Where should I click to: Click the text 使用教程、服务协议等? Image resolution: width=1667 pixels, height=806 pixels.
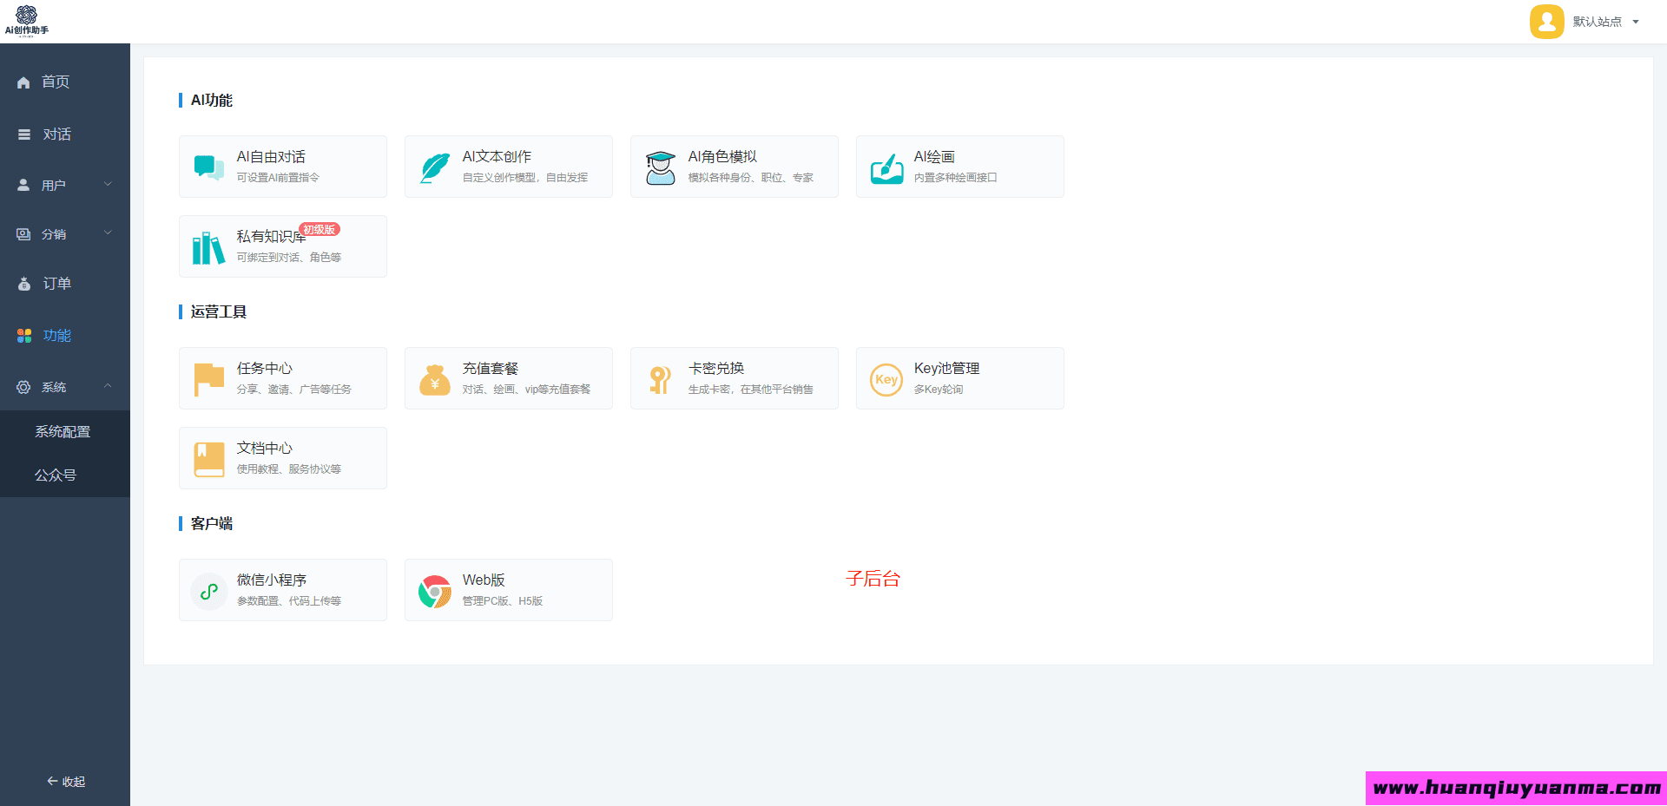pyautogui.click(x=289, y=469)
